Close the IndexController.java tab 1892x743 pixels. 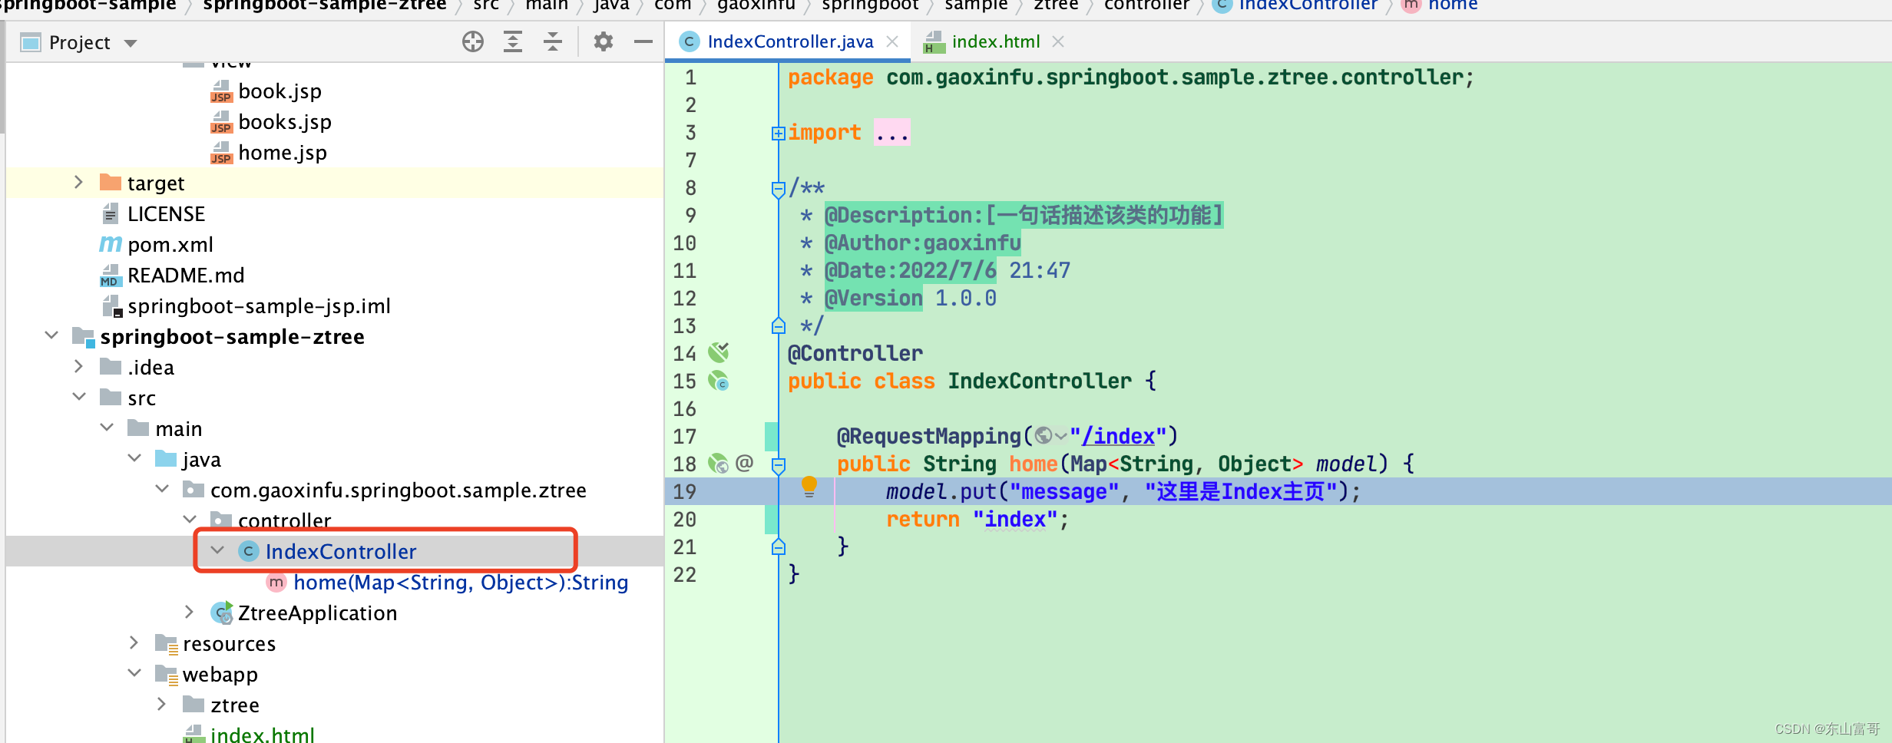click(x=892, y=41)
